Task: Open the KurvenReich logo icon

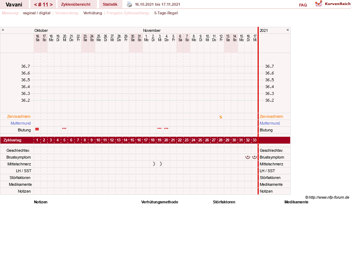Action: tap(318, 4)
